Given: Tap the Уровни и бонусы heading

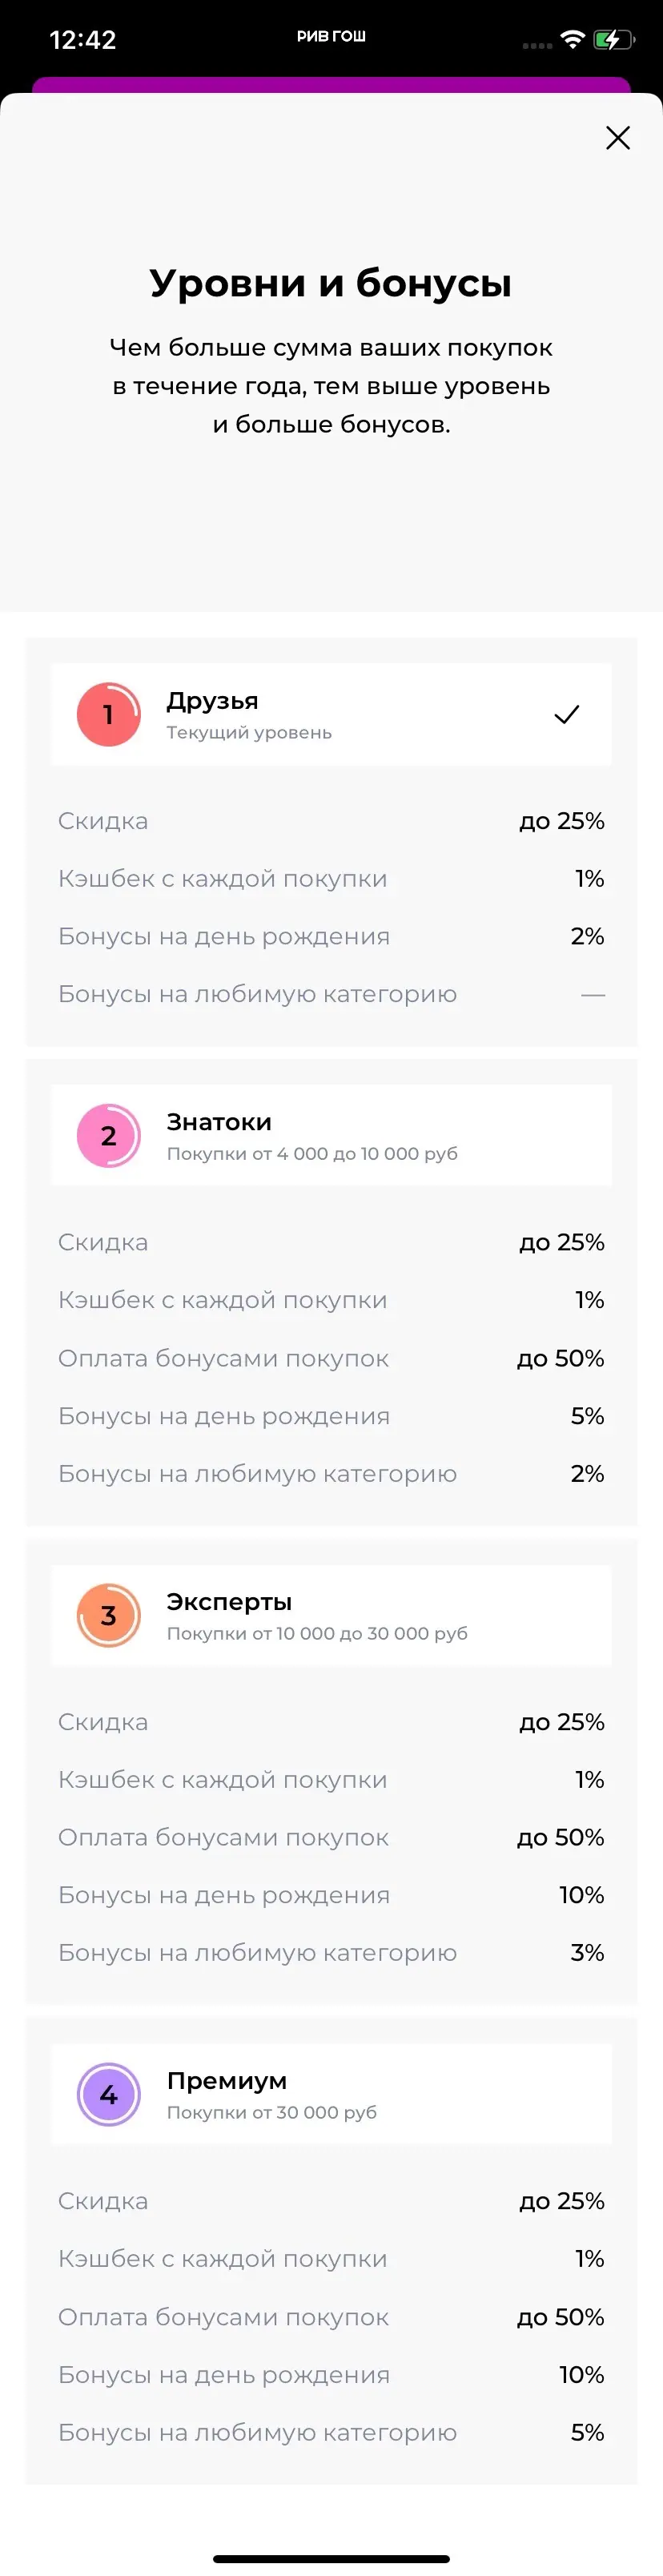Looking at the screenshot, I should 331,283.
